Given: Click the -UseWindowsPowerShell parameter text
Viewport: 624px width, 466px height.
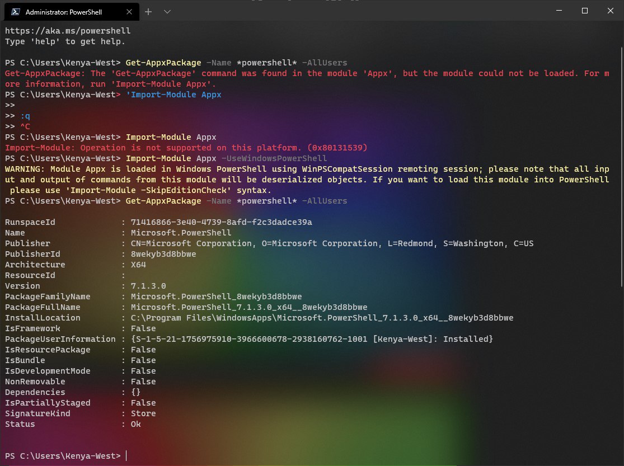Looking at the screenshot, I should click(x=274, y=158).
